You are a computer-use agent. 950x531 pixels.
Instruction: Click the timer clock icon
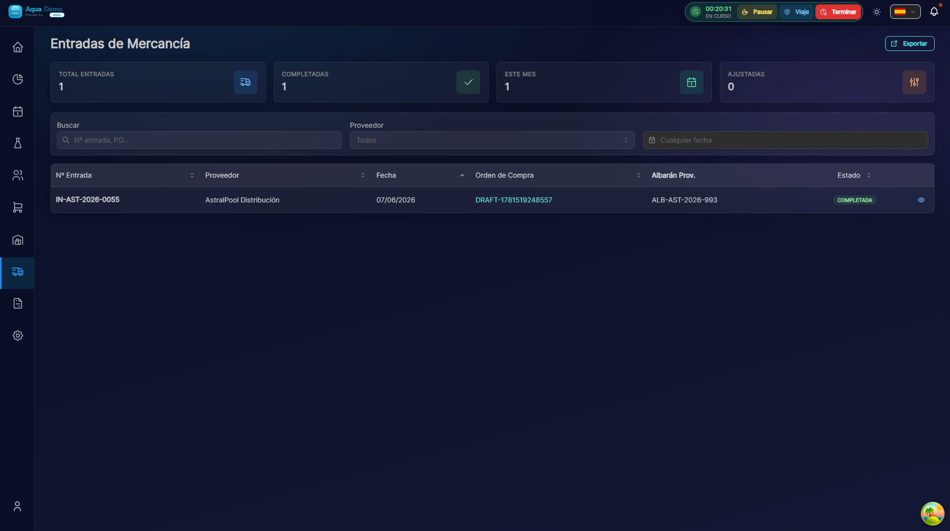pos(696,12)
